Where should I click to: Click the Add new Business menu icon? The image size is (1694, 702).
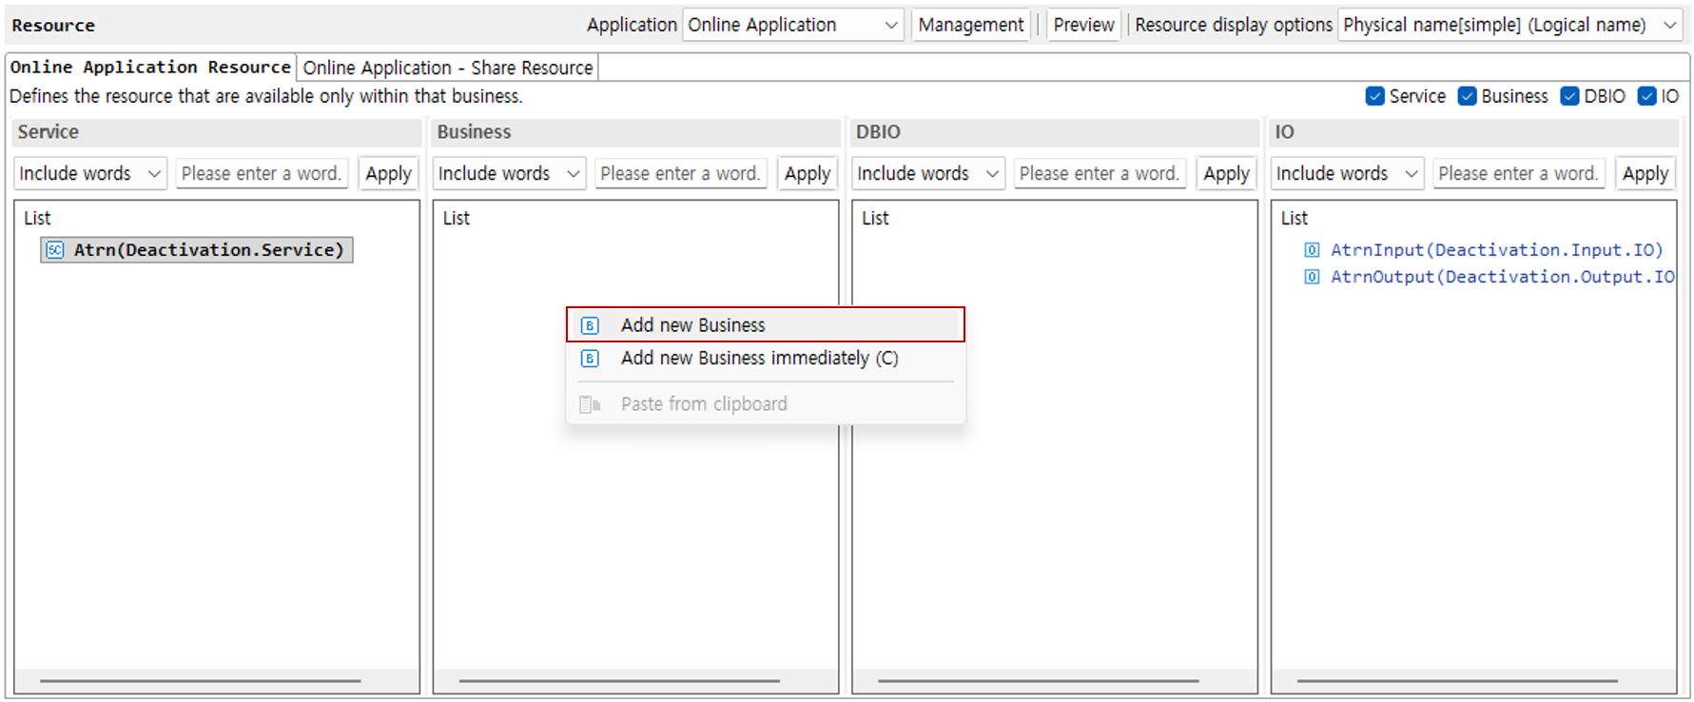coord(590,325)
